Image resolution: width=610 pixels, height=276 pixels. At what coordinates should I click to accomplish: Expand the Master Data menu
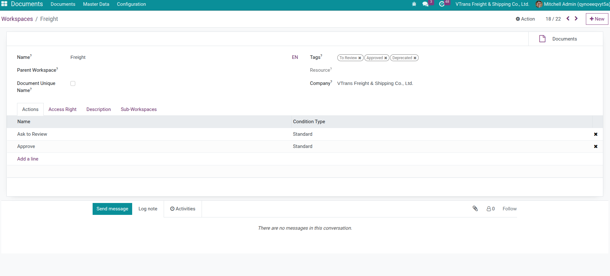[96, 4]
